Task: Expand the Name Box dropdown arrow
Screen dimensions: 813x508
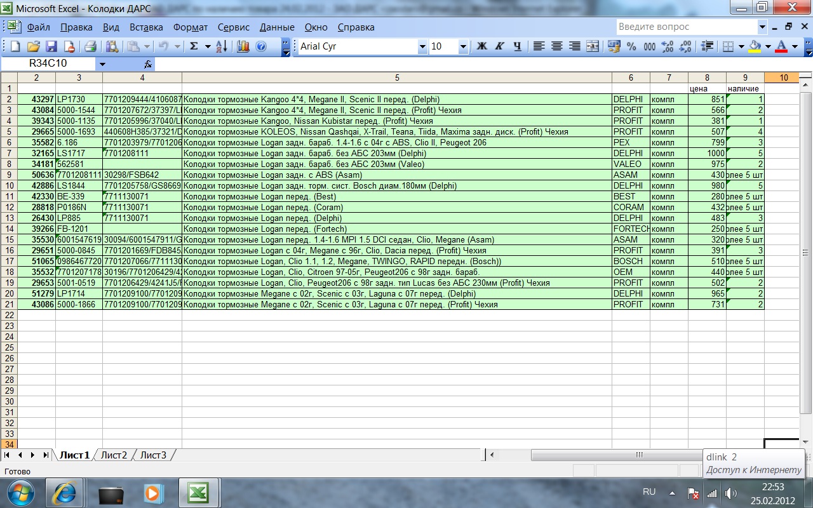Action: [x=102, y=64]
